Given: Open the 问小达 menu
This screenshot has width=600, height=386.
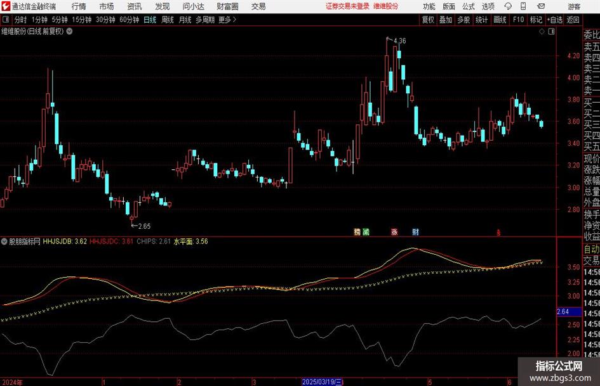Looking at the screenshot, I should point(193,6).
